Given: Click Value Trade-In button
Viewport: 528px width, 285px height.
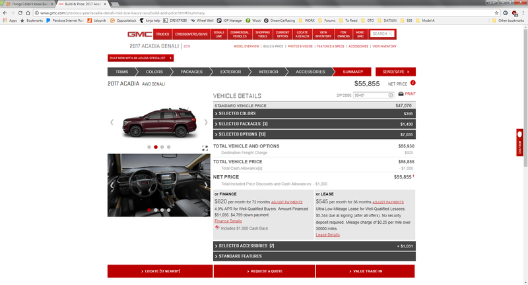Looking at the screenshot, I should click(x=366, y=271).
